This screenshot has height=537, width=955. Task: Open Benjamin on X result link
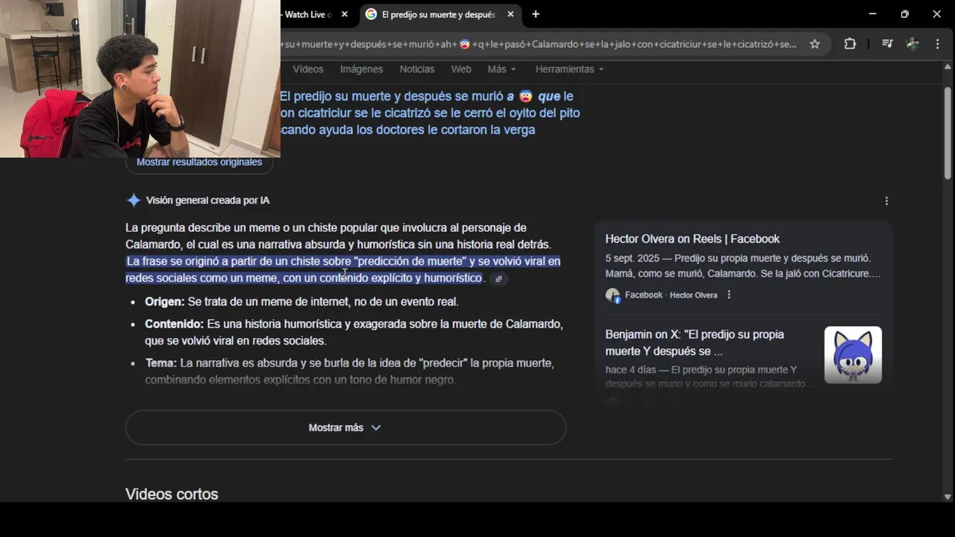694,342
